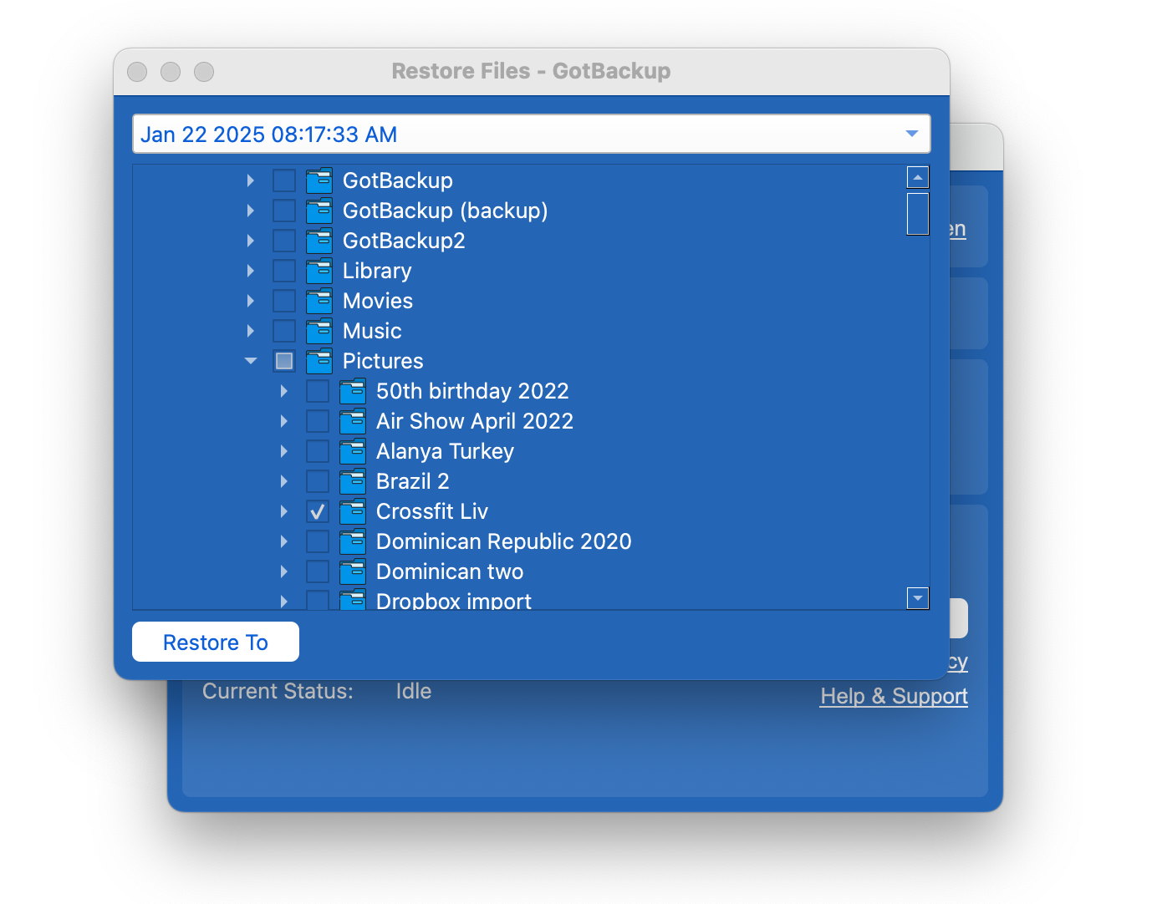1157x904 pixels.
Task: Select the Air Show April 2022 label
Action: click(475, 421)
